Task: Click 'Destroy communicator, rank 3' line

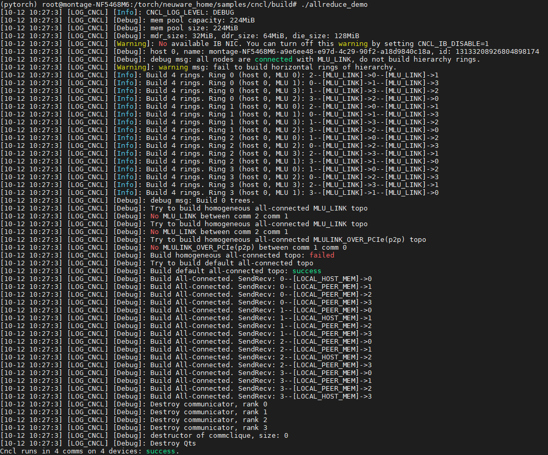Action: click(x=208, y=428)
